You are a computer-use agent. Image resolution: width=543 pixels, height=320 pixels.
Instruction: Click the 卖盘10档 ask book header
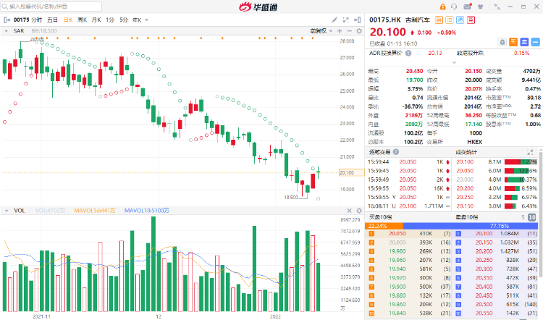pyautogui.click(x=466, y=217)
